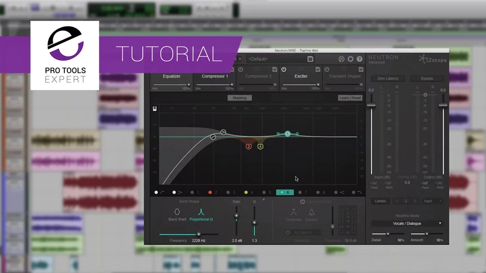Toggle the piano keyboard display icon
The width and height of the screenshot is (486, 273).
(155, 108)
